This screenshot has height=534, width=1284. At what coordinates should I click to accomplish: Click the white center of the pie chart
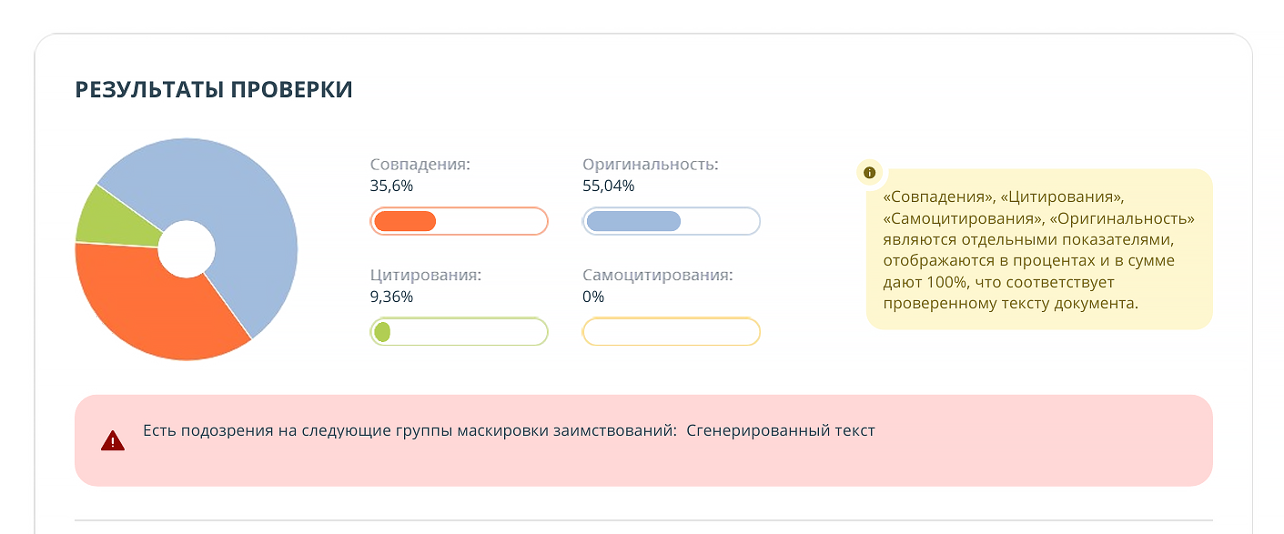pos(187,248)
